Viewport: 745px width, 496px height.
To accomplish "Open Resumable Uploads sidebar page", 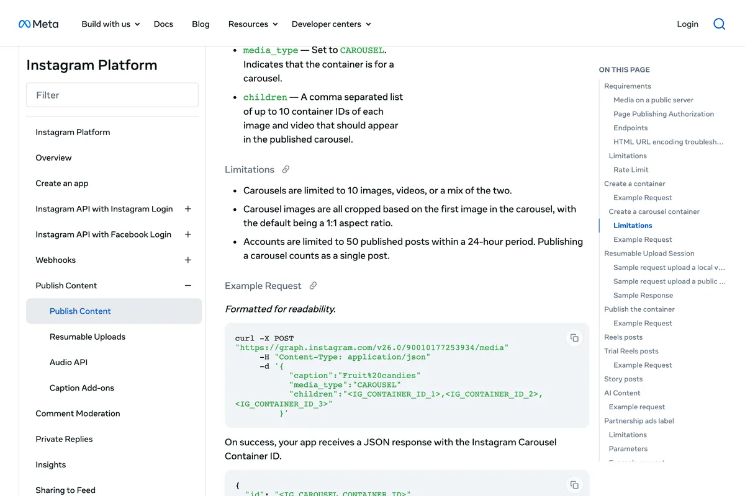I will 88,337.
